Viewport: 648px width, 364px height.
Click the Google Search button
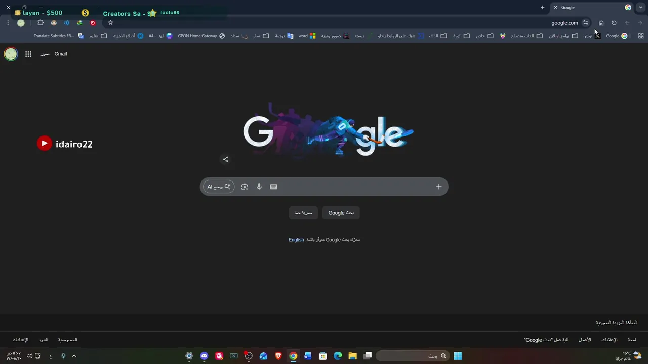[x=341, y=213]
